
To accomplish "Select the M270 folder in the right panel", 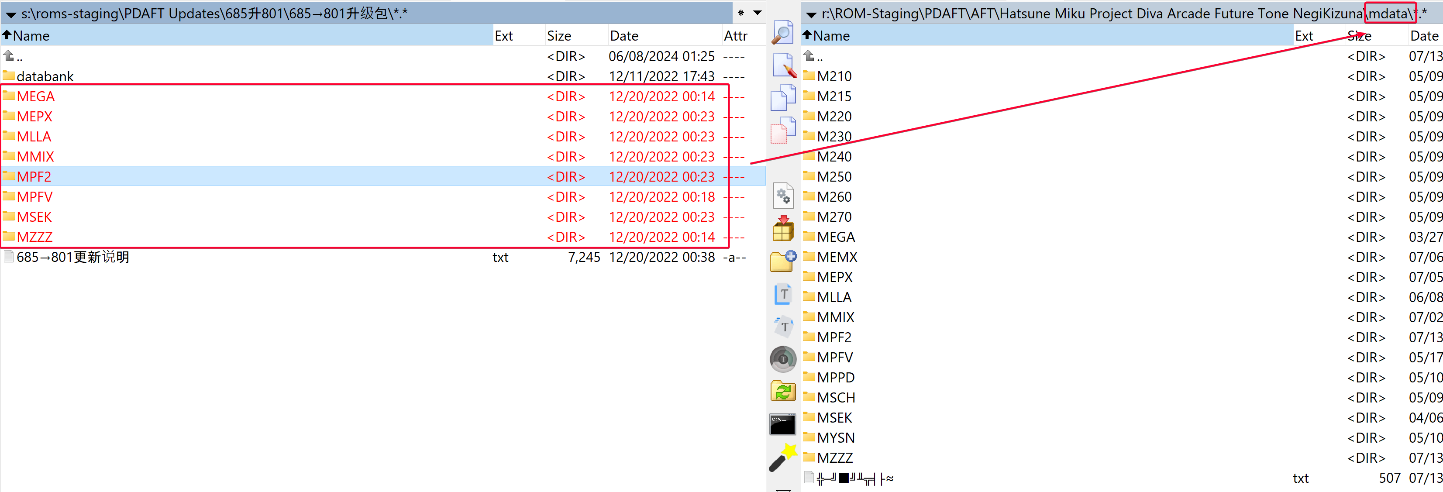I will click(1122, 217).
